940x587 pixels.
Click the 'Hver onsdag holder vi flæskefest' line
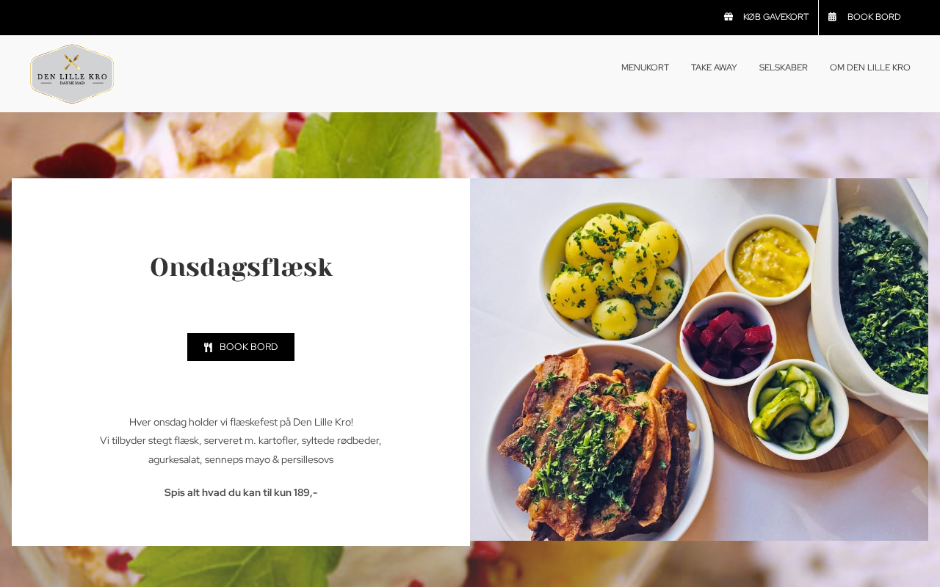tap(241, 422)
